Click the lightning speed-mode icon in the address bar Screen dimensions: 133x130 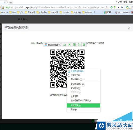pyautogui.click(x=115, y=7)
